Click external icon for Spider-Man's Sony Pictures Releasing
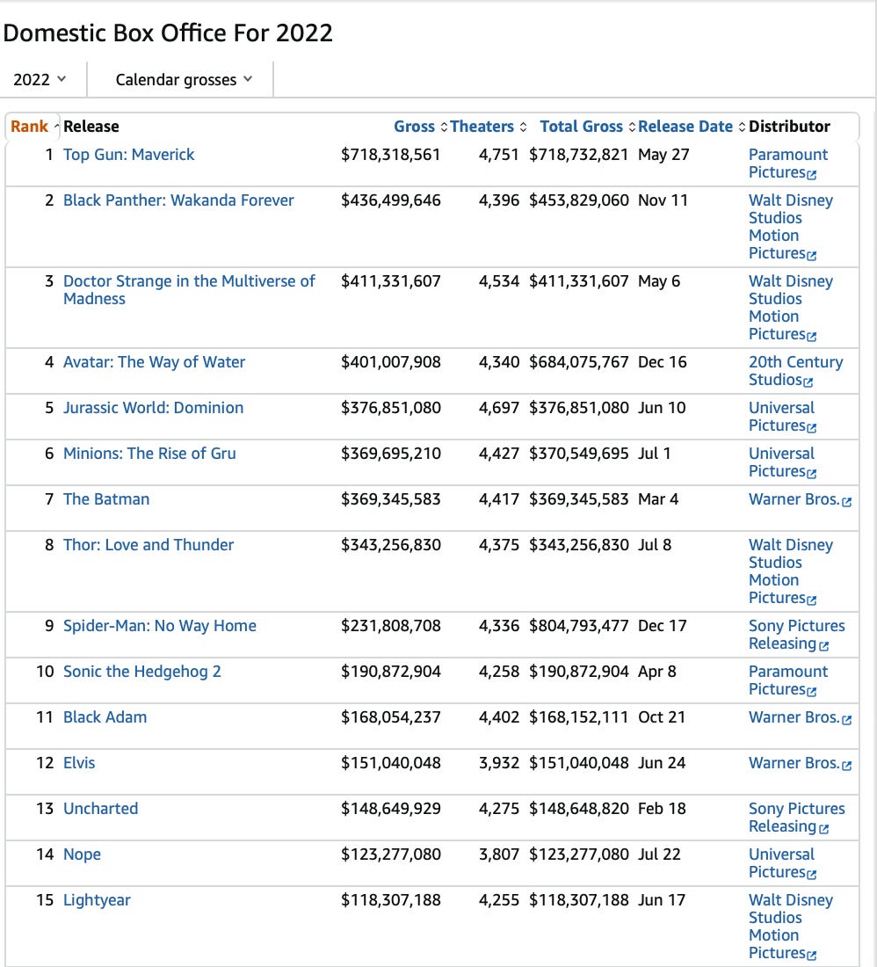The width and height of the screenshot is (877, 967). pos(824,646)
